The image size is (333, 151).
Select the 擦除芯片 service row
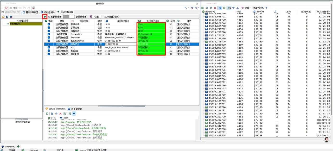(121, 44)
